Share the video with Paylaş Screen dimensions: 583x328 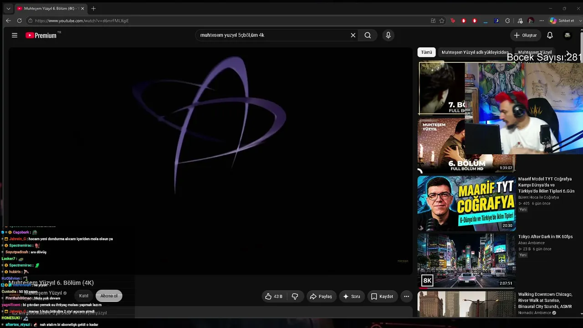(321, 297)
